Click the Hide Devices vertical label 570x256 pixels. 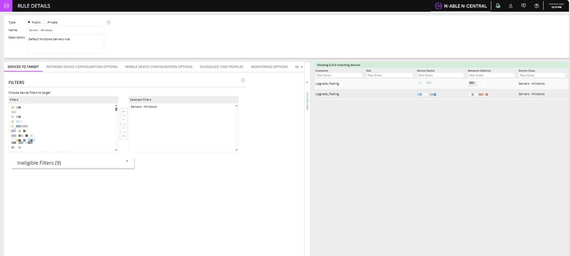307,101
